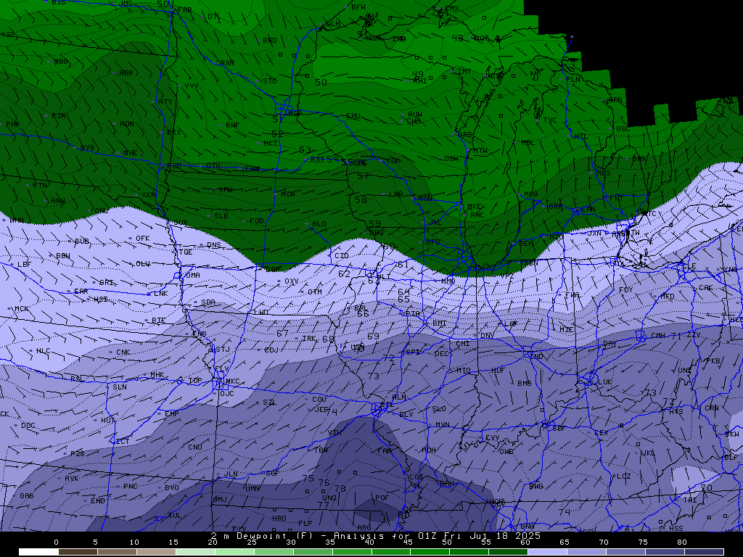Viewport: 743px width, 557px height.
Task: Click the DSM station label
Action: point(273,270)
